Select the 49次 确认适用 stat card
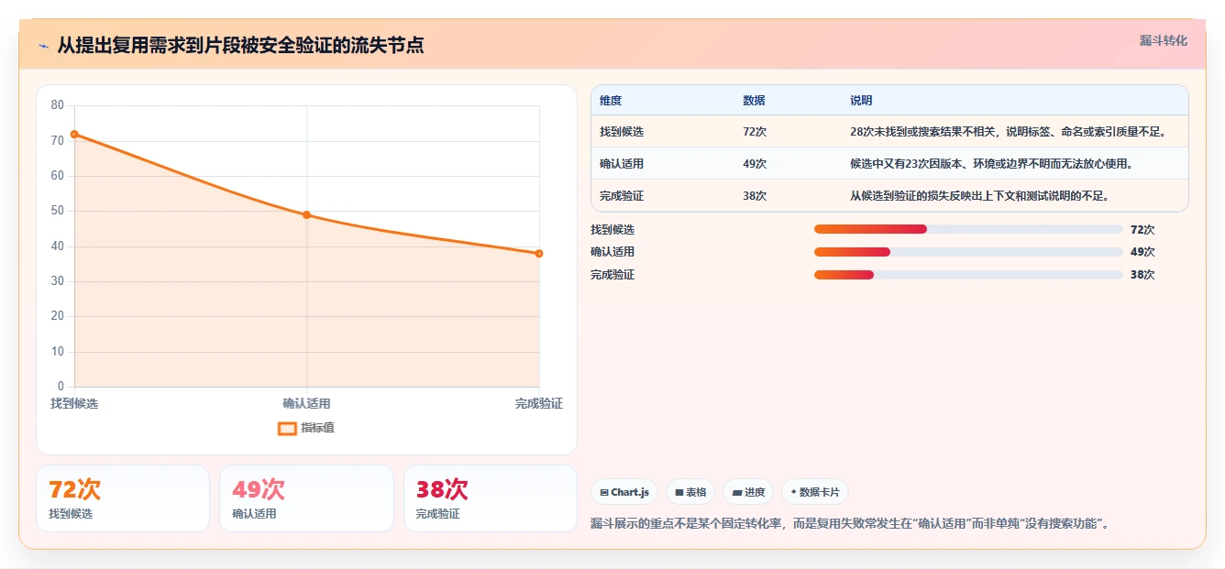The width and height of the screenshot is (1225, 569). tap(306, 498)
